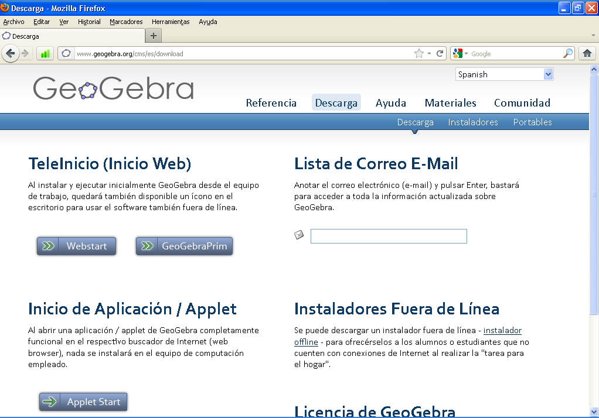Follow the instalador offline link
This screenshot has width=599, height=418.
(502, 331)
